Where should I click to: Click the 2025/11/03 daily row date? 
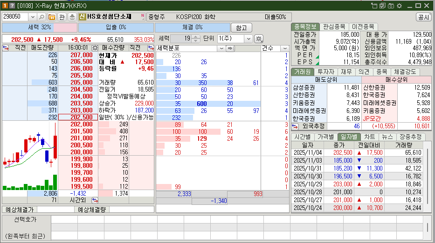tap(308, 160)
